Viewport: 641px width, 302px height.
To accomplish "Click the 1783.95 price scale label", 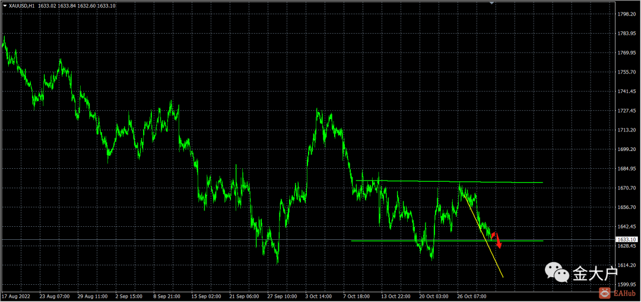I will pos(627,34).
